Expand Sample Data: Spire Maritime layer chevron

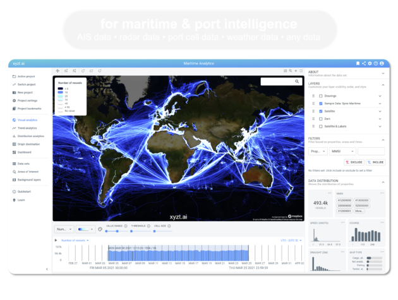pyautogui.click(x=380, y=104)
